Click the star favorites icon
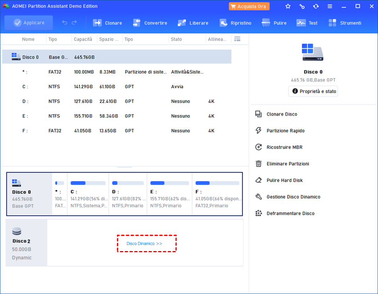378x294 pixels. tap(288, 6)
